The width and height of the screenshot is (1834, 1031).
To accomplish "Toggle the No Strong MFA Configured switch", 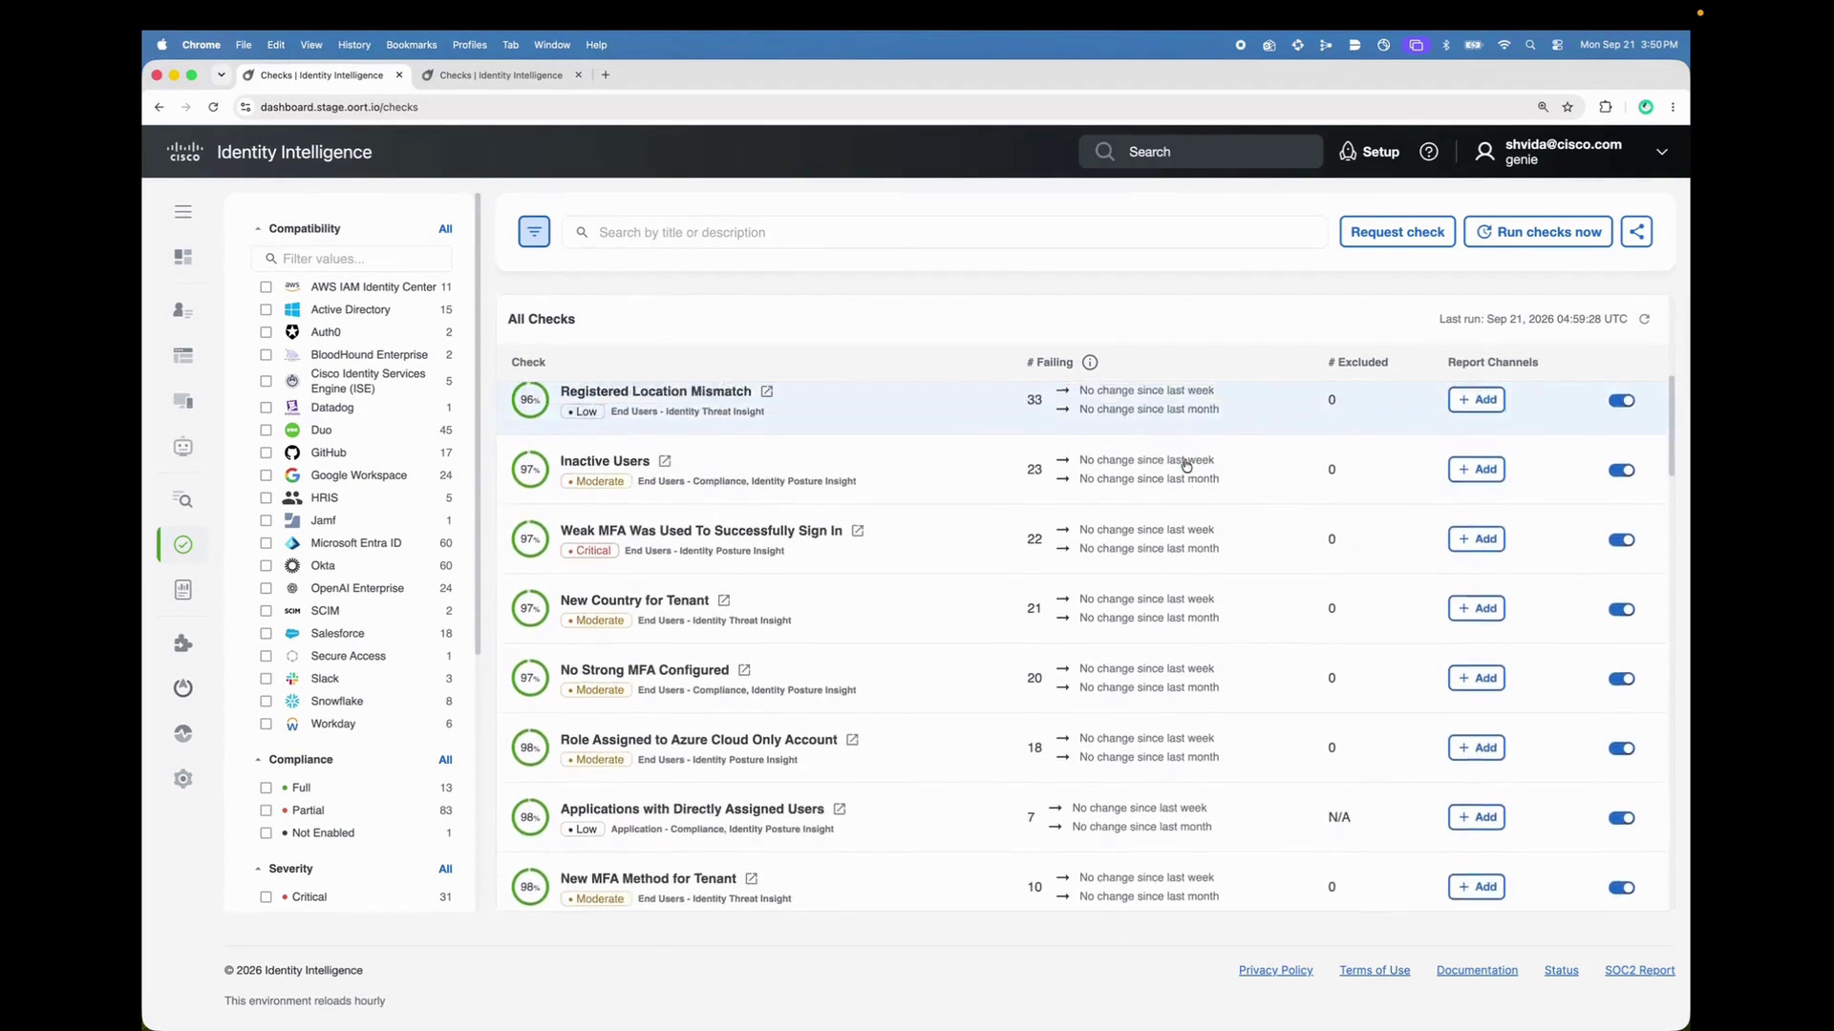I will coord(1622,679).
